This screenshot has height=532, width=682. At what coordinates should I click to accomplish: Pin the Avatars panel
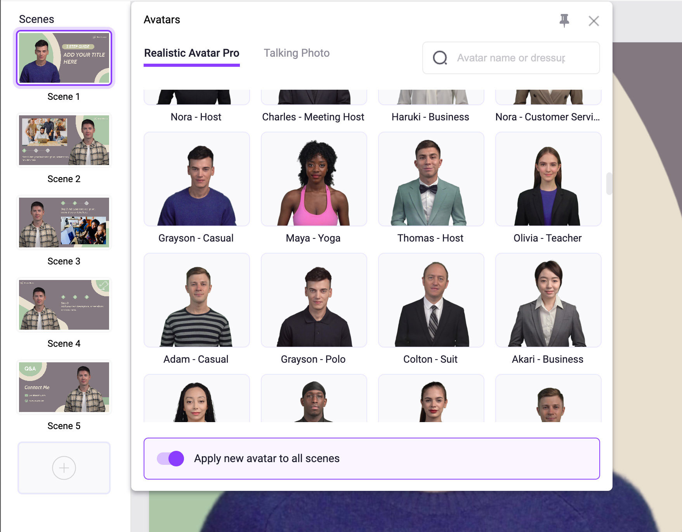pyautogui.click(x=564, y=20)
